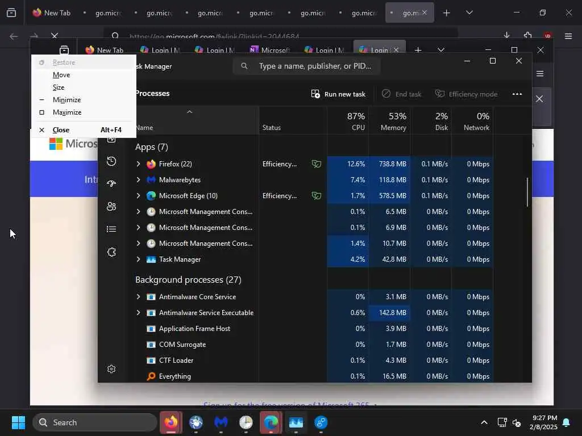Image resolution: width=582 pixels, height=436 pixels.
Task: Collapse column sort chevron above Name
Action: coord(189,112)
